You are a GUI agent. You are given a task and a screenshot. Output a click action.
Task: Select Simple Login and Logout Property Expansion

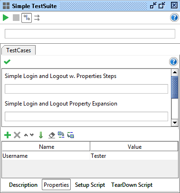coord(61,104)
